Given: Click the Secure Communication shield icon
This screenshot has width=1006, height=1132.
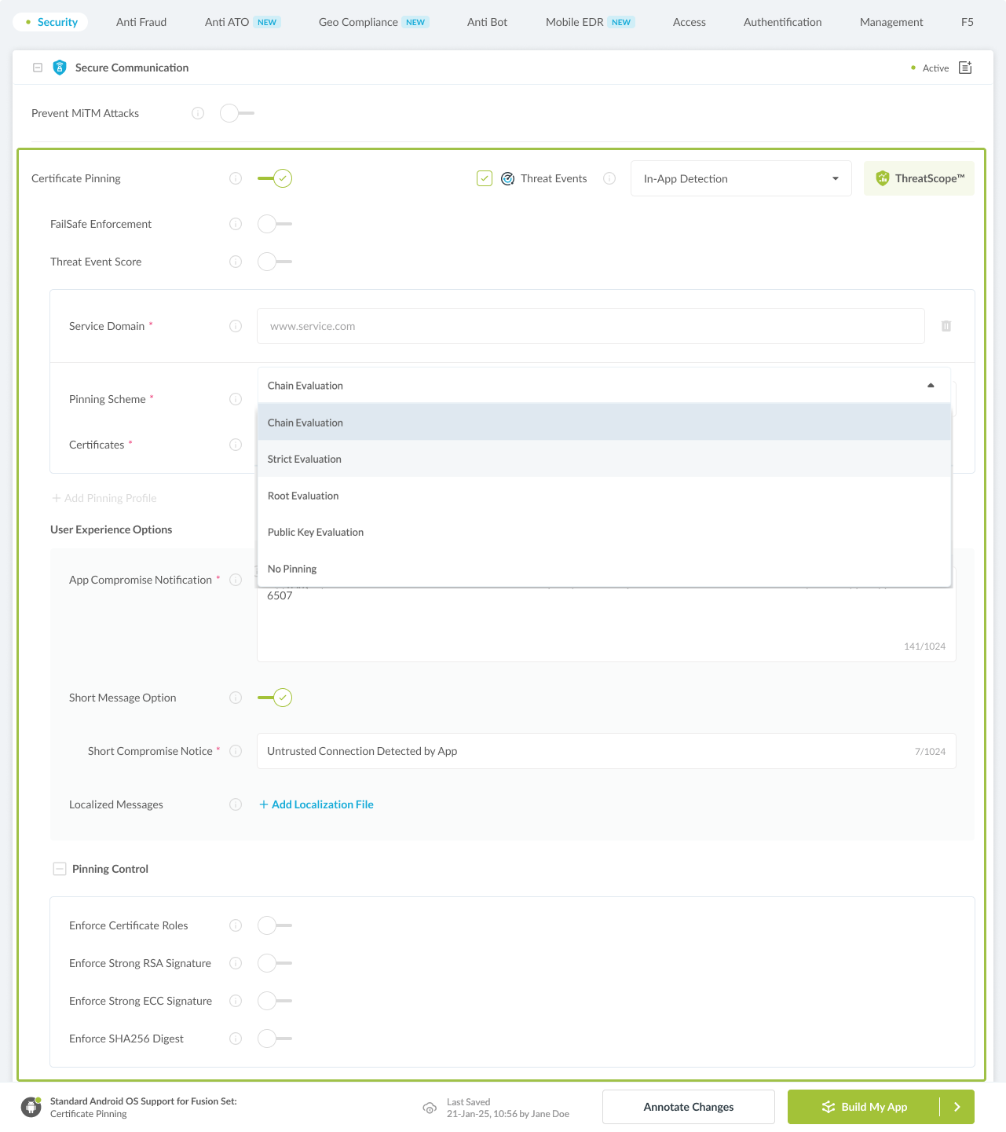Looking at the screenshot, I should [x=60, y=68].
